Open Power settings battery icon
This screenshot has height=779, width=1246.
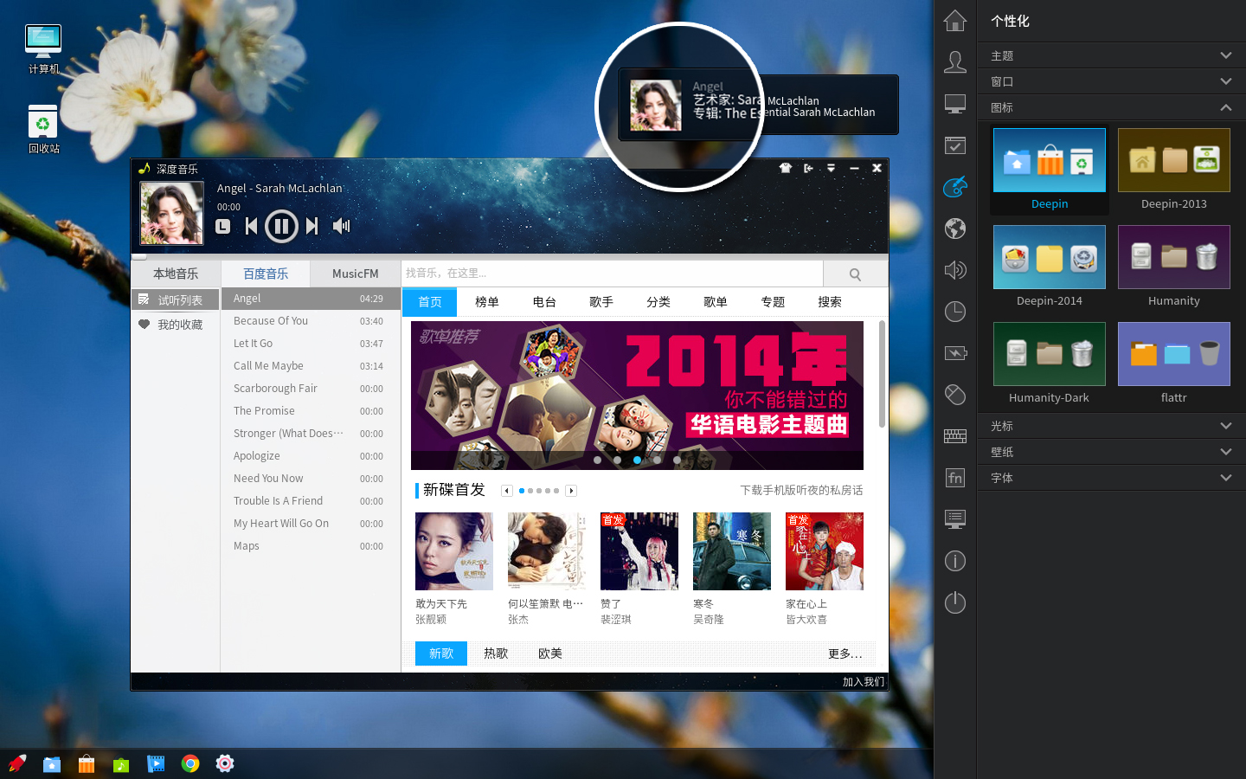coord(955,353)
